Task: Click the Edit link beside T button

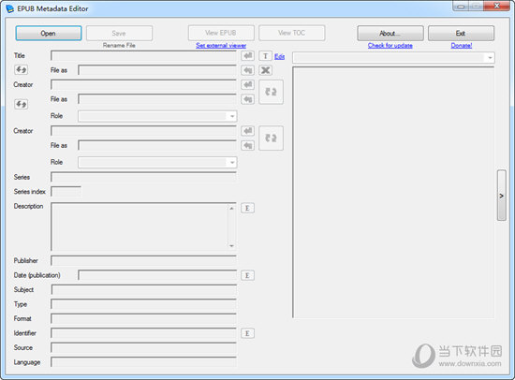Action: tap(280, 56)
